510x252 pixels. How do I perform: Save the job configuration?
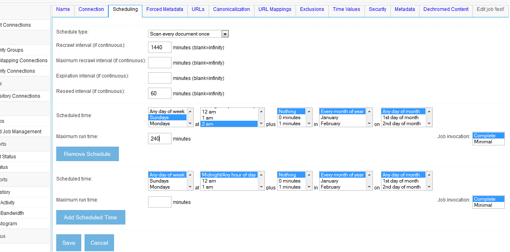coord(68,242)
